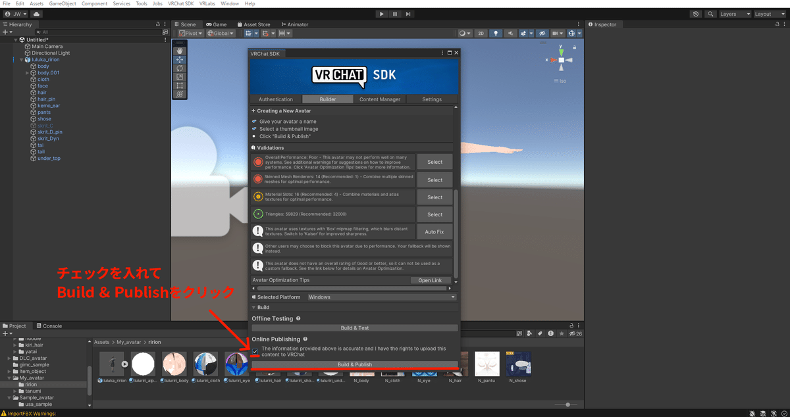The height and width of the screenshot is (417, 790).
Task: Click the Build & Test button
Action: (x=355, y=328)
